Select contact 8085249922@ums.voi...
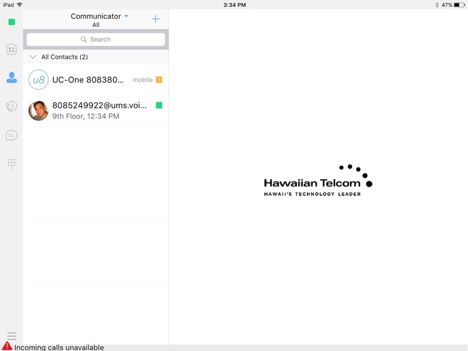This screenshot has width=468, height=351. pos(96,111)
